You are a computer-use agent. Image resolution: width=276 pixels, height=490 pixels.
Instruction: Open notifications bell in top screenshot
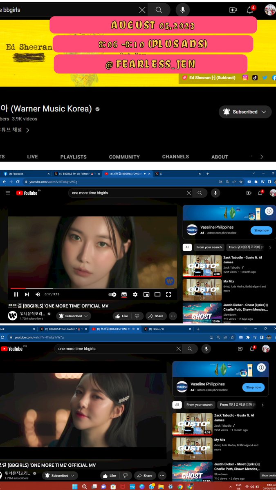pos(250,10)
